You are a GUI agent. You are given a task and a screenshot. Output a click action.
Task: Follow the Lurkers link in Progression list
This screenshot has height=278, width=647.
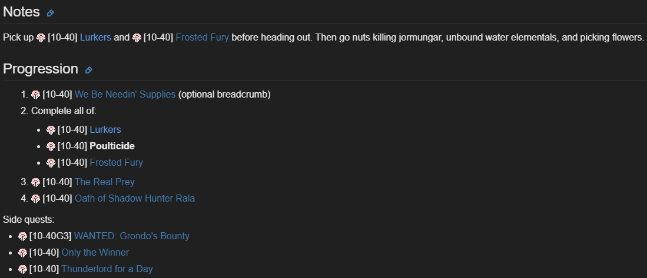105,130
